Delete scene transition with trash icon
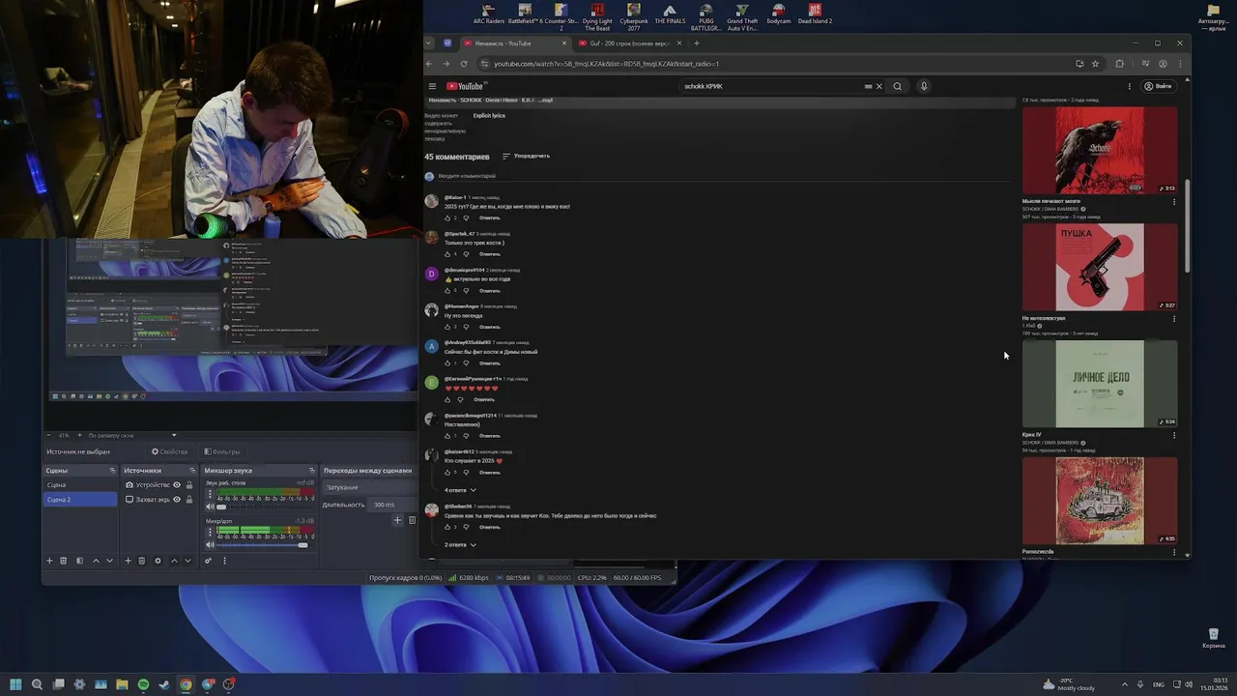This screenshot has width=1237, height=696. (412, 520)
